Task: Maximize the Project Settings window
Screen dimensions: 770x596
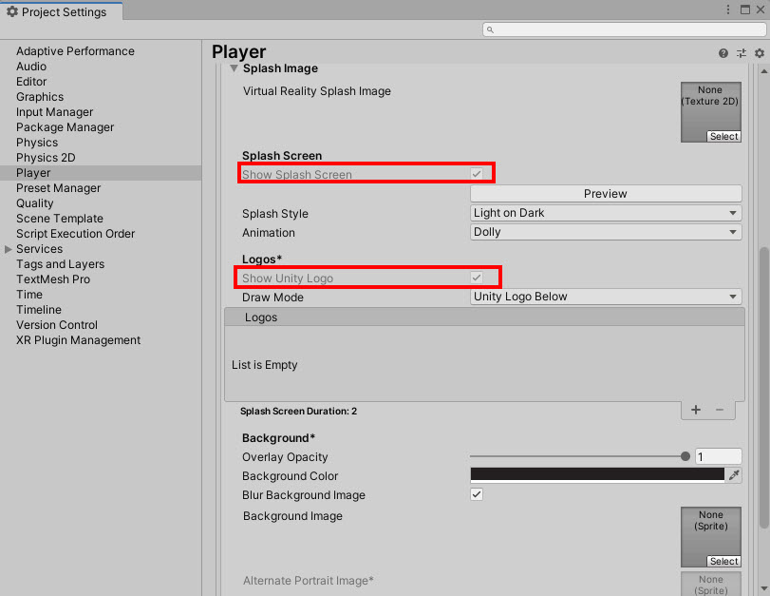Action: [745, 10]
